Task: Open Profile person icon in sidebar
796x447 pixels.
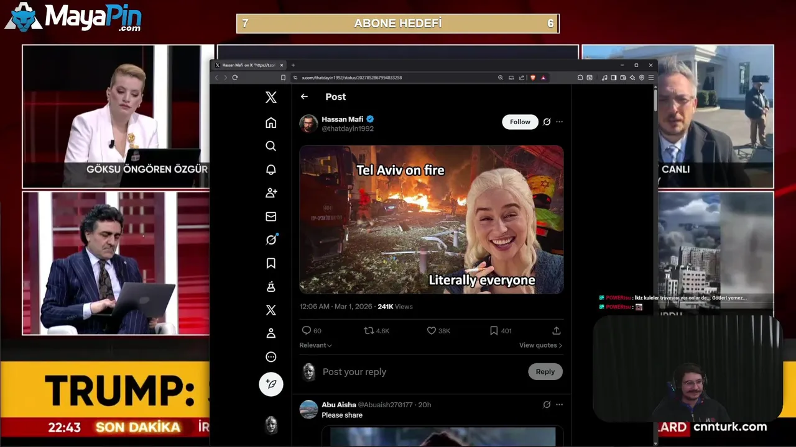Action: point(271,333)
